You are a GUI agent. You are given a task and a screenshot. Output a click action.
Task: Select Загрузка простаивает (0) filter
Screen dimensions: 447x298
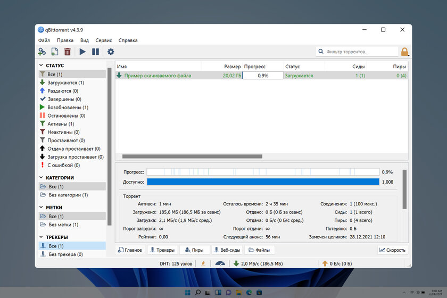click(72, 157)
